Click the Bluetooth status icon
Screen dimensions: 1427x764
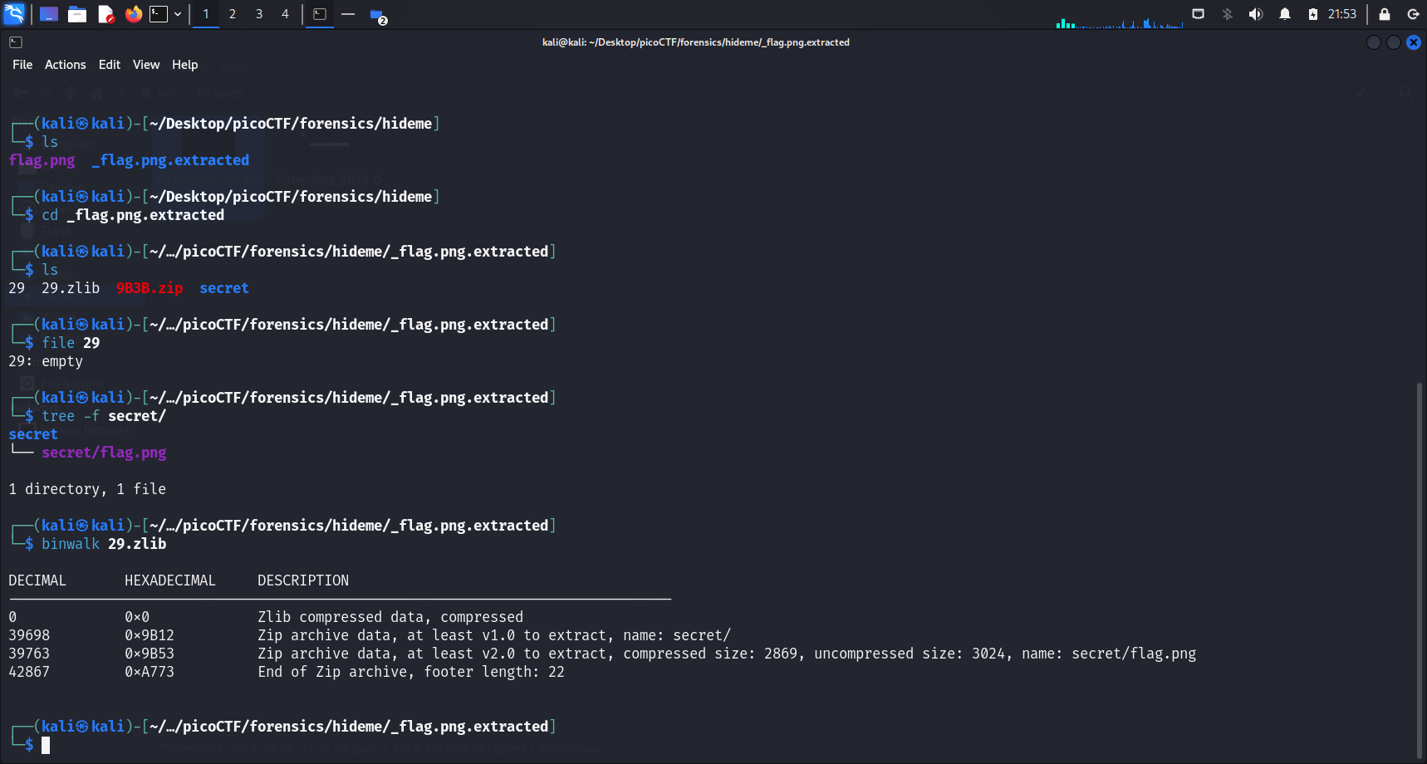[1228, 14]
